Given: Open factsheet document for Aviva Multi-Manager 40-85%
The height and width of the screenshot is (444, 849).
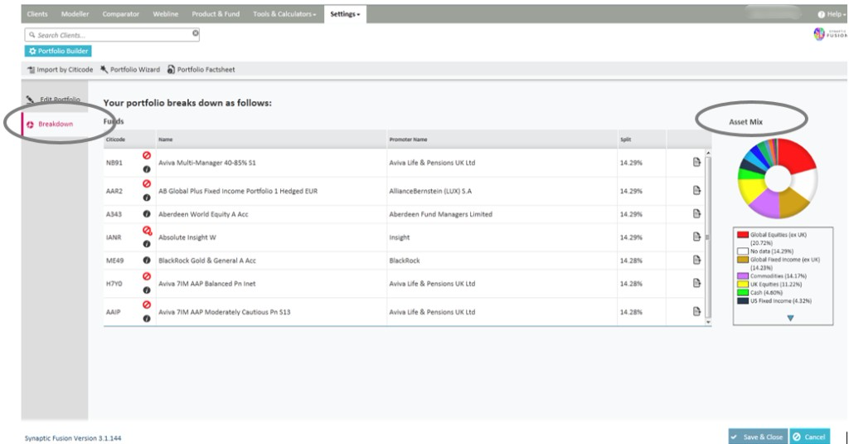Looking at the screenshot, I should coord(696,162).
